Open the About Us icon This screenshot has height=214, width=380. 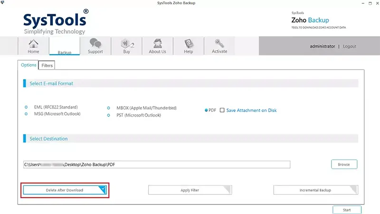point(158,46)
